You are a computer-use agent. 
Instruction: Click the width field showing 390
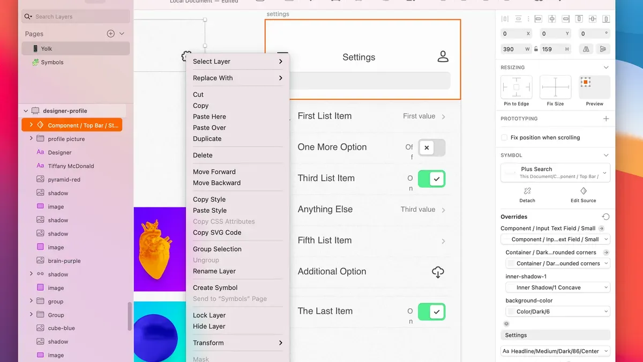pyautogui.click(x=516, y=49)
